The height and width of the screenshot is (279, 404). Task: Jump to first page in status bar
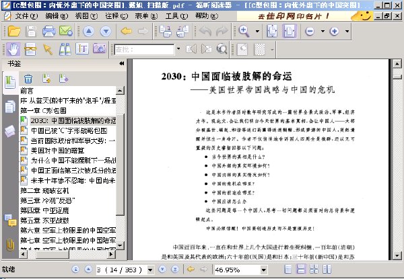[x=75, y=269]
